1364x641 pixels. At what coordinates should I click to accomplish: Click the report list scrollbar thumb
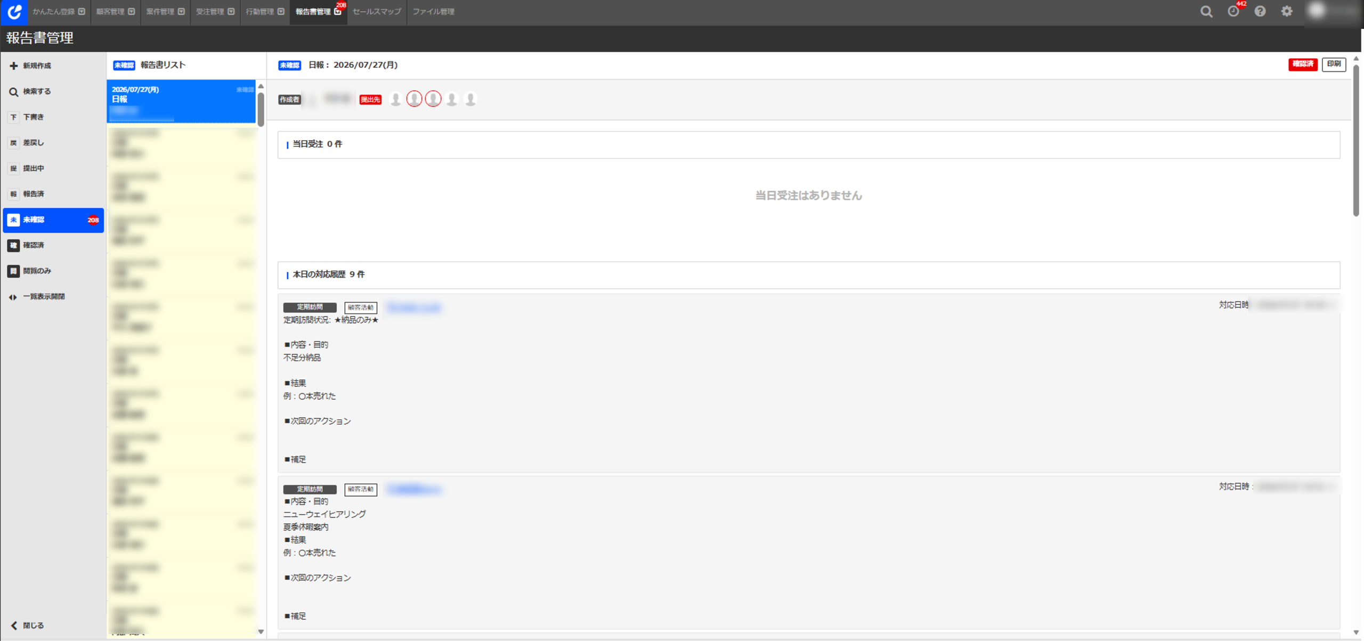click(x=261, y=109)
